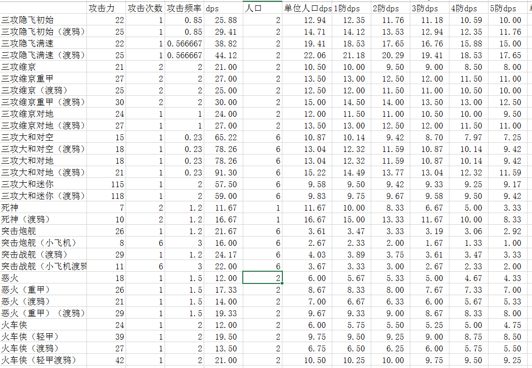Select the cell labeled 死神（渡鸦）

click(x=43, y=219)
